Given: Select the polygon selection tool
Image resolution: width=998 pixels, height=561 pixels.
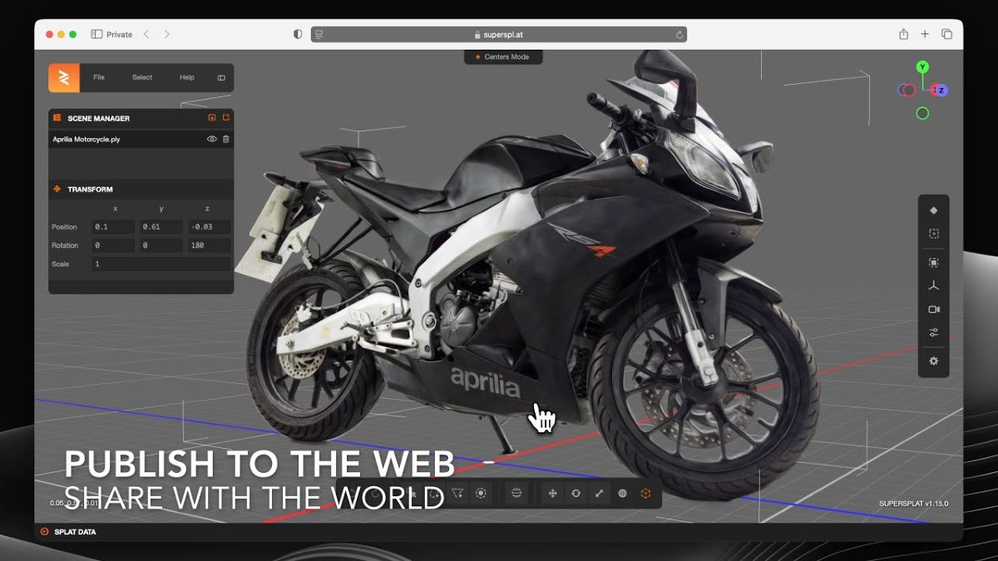Looking at the screenshot, I should [457, 494].
